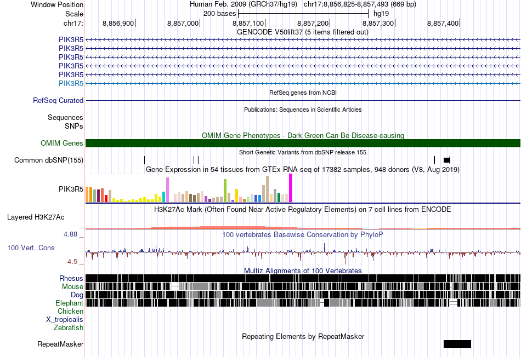
Task: Click the pink H3K27Ac signal hump
Action: click(233, 227)
